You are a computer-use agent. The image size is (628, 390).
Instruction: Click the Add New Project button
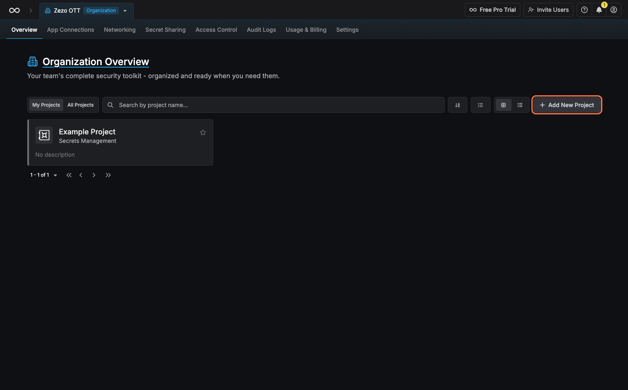coord(566,105)
